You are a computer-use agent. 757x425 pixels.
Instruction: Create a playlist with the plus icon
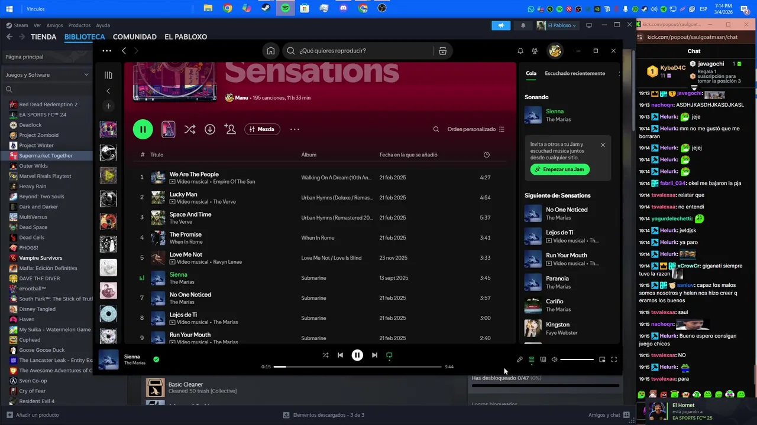coord(108,106)
